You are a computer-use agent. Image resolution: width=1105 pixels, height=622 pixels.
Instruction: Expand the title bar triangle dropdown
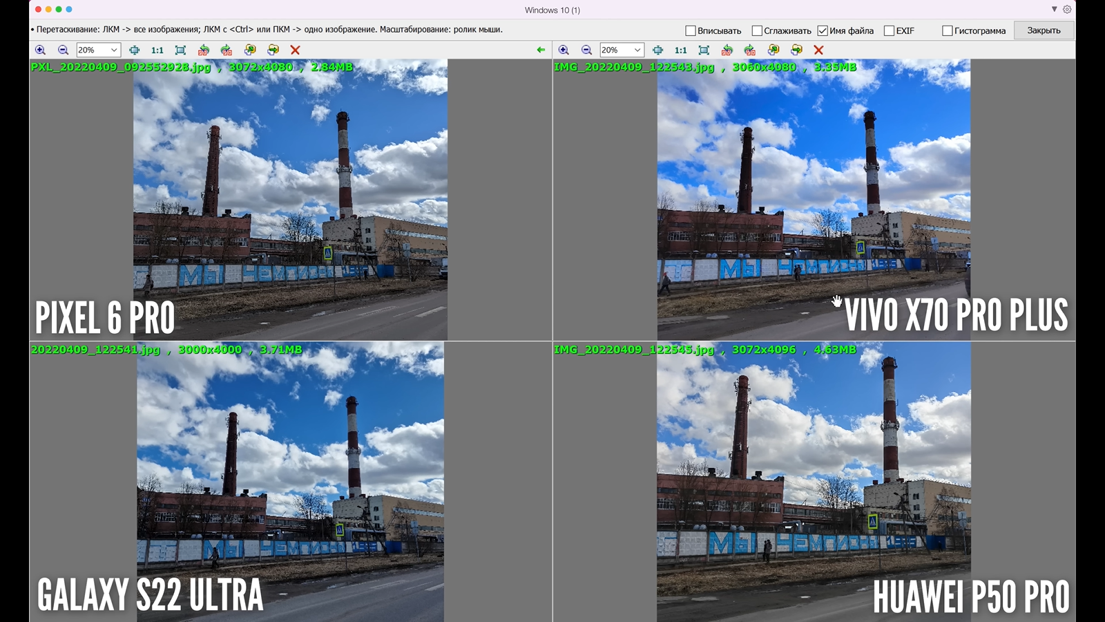click(1055, 10)
